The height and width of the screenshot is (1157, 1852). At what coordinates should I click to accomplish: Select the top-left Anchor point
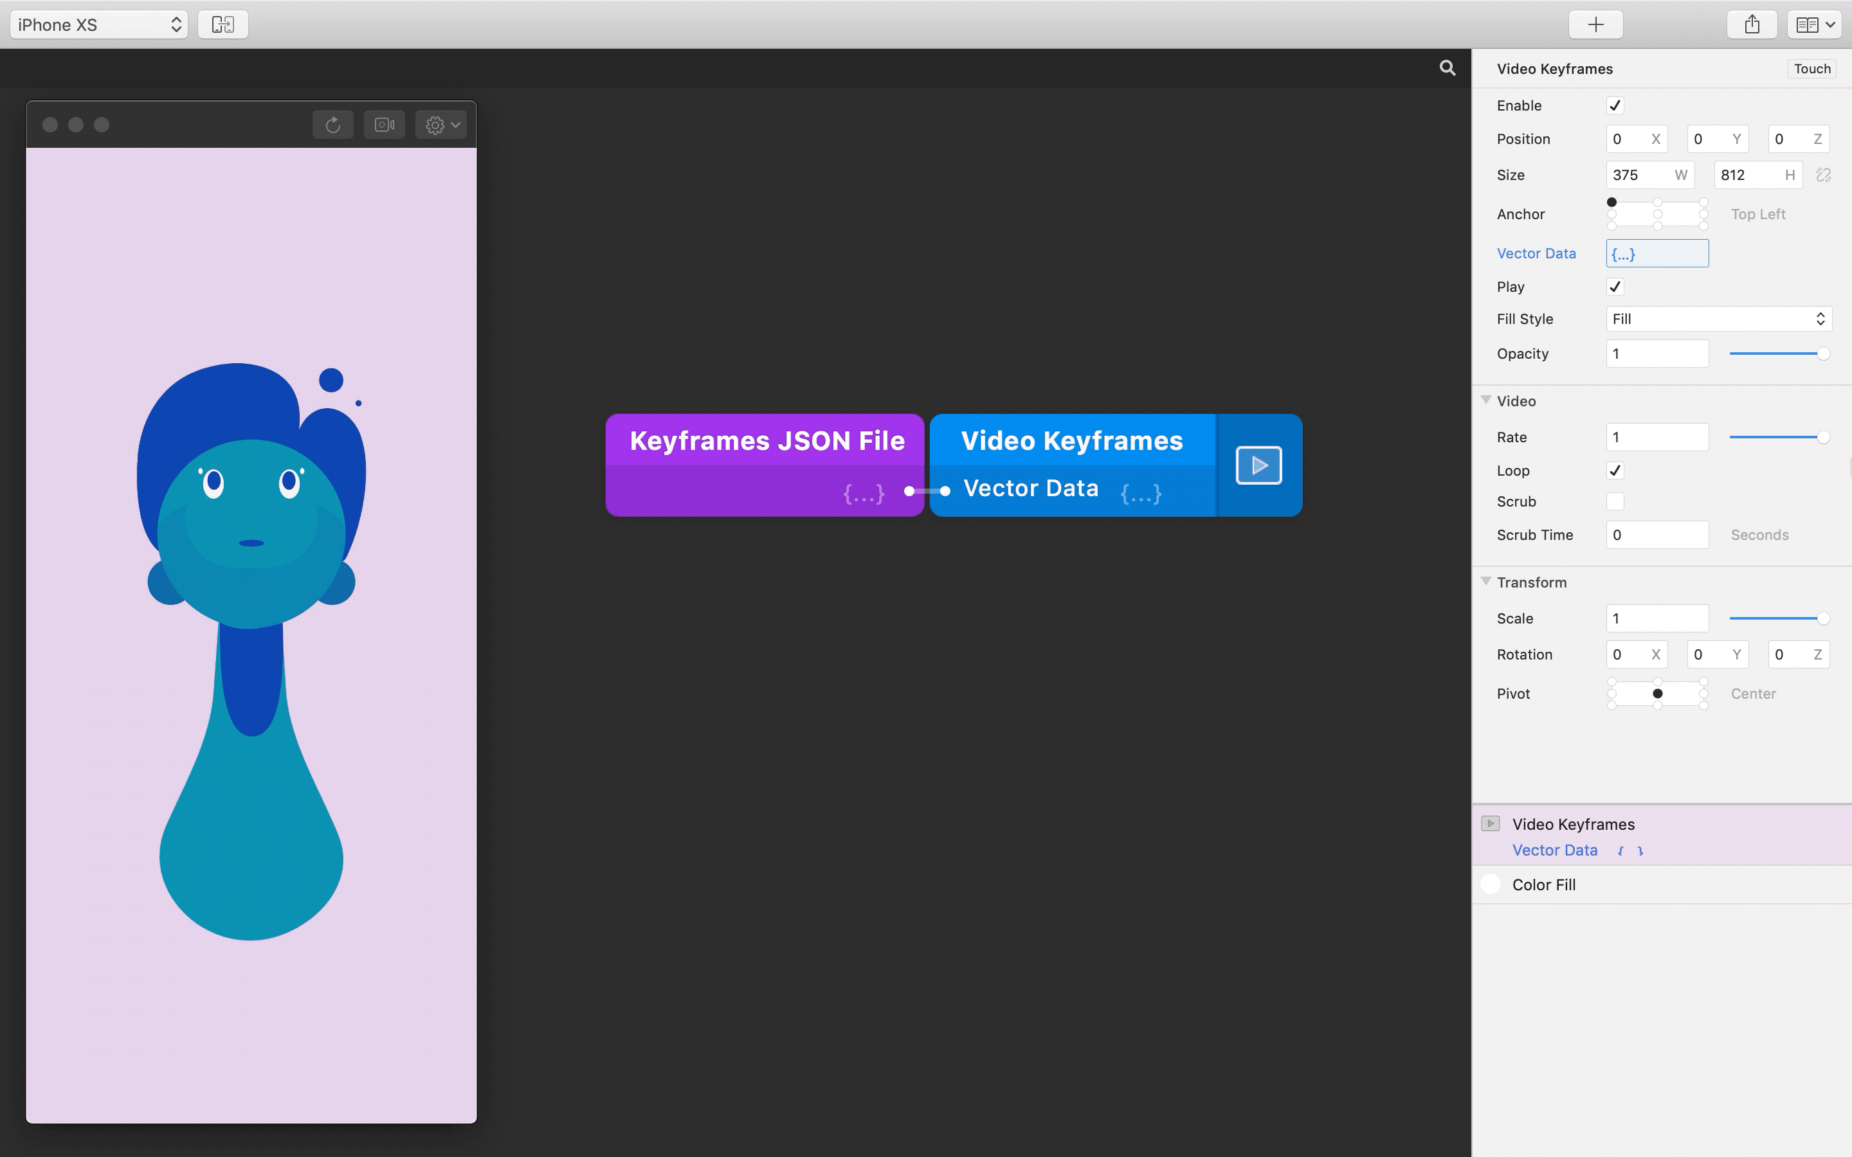(1611, 202)
